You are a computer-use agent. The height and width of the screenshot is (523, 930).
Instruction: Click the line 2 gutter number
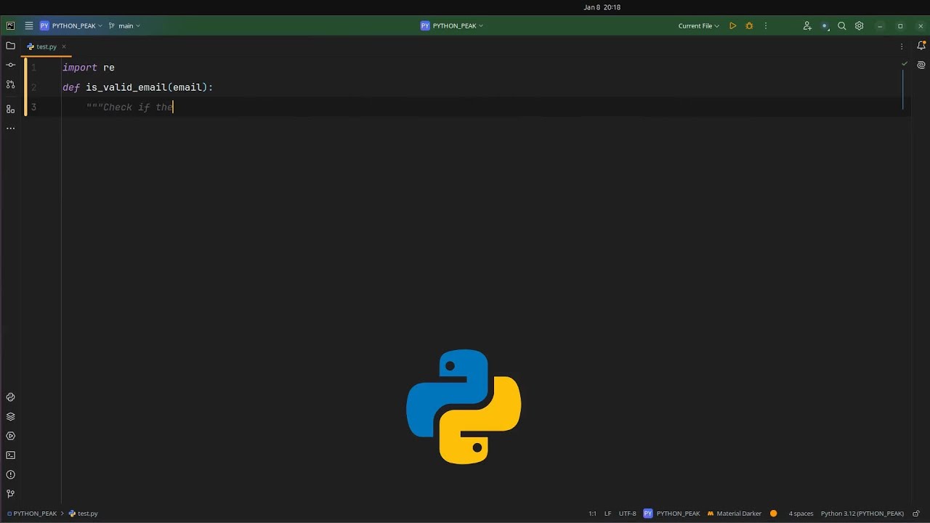(x=33, y=87)
